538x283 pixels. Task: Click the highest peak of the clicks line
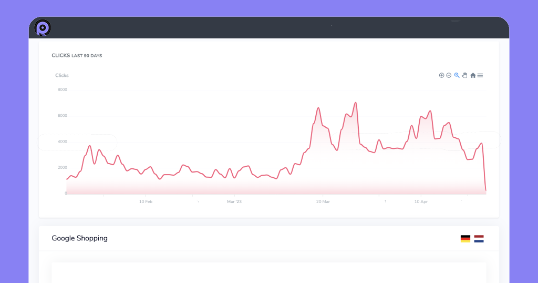point(356,103)
